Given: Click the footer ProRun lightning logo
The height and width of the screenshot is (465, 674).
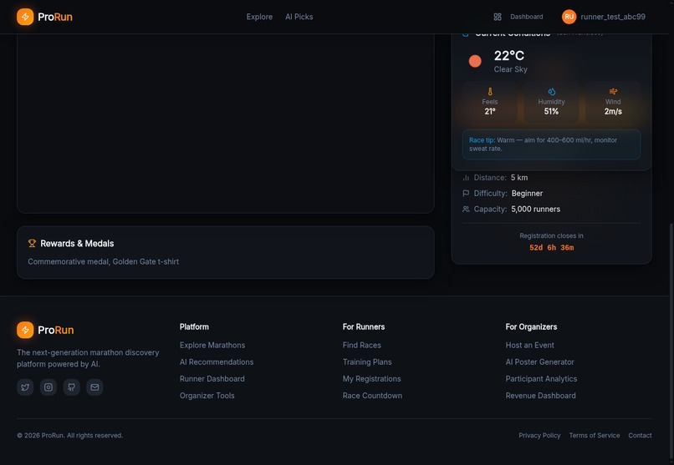Looking at the screenshot, I should tap(25, 330).
